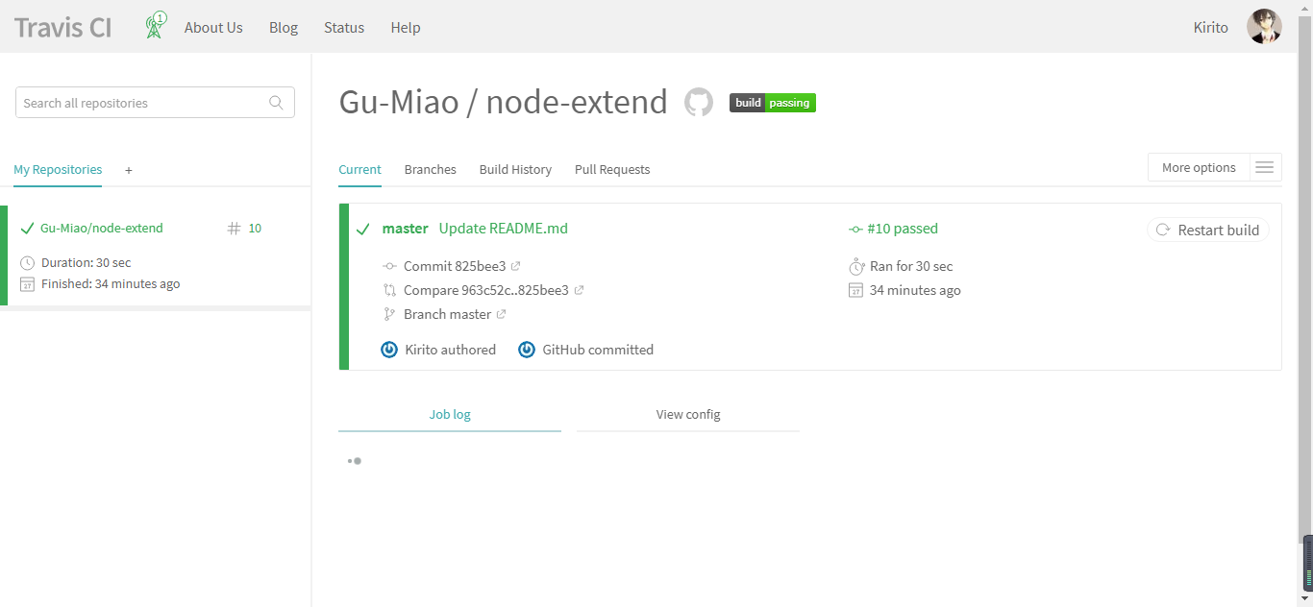
Task: Switch to the Build History tab
Action: click(515, 170)
